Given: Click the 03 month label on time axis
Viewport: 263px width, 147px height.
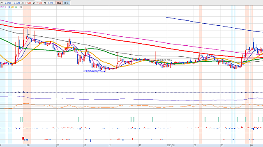Looking at the screenshot, I should click(222, 145).
